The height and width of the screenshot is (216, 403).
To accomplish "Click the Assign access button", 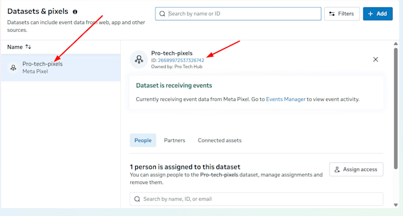I will (356, 169).
